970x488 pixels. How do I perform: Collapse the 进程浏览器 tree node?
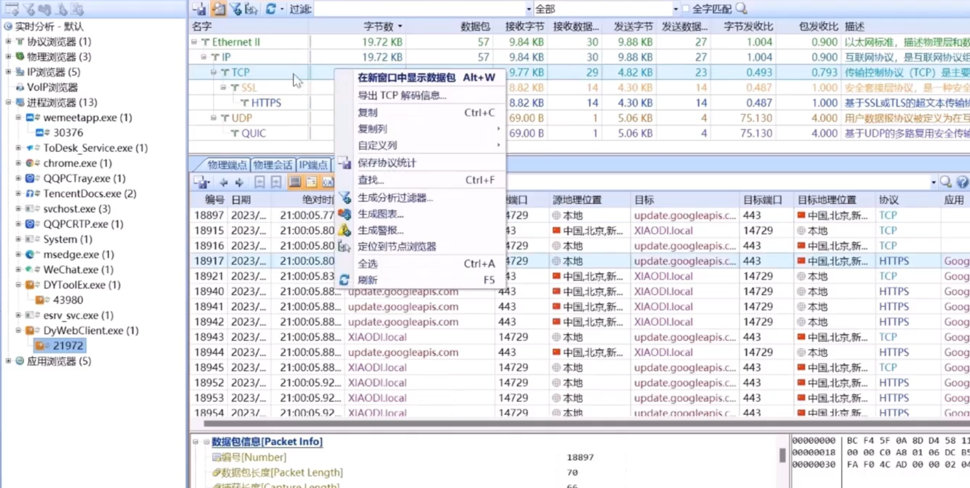[x=8, y=102]
